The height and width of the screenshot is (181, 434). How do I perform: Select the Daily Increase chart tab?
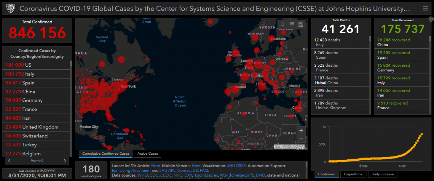[383, 174]
